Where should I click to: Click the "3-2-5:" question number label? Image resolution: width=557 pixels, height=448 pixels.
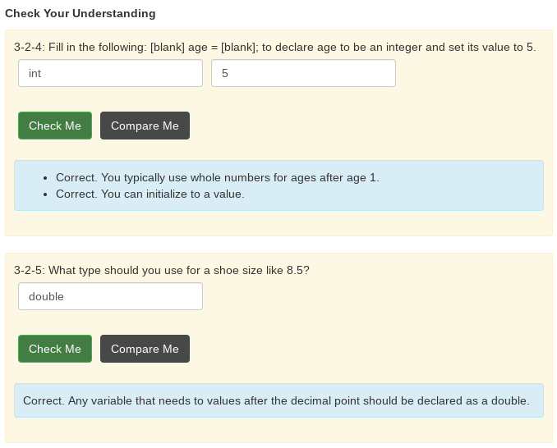click(30, 270)
